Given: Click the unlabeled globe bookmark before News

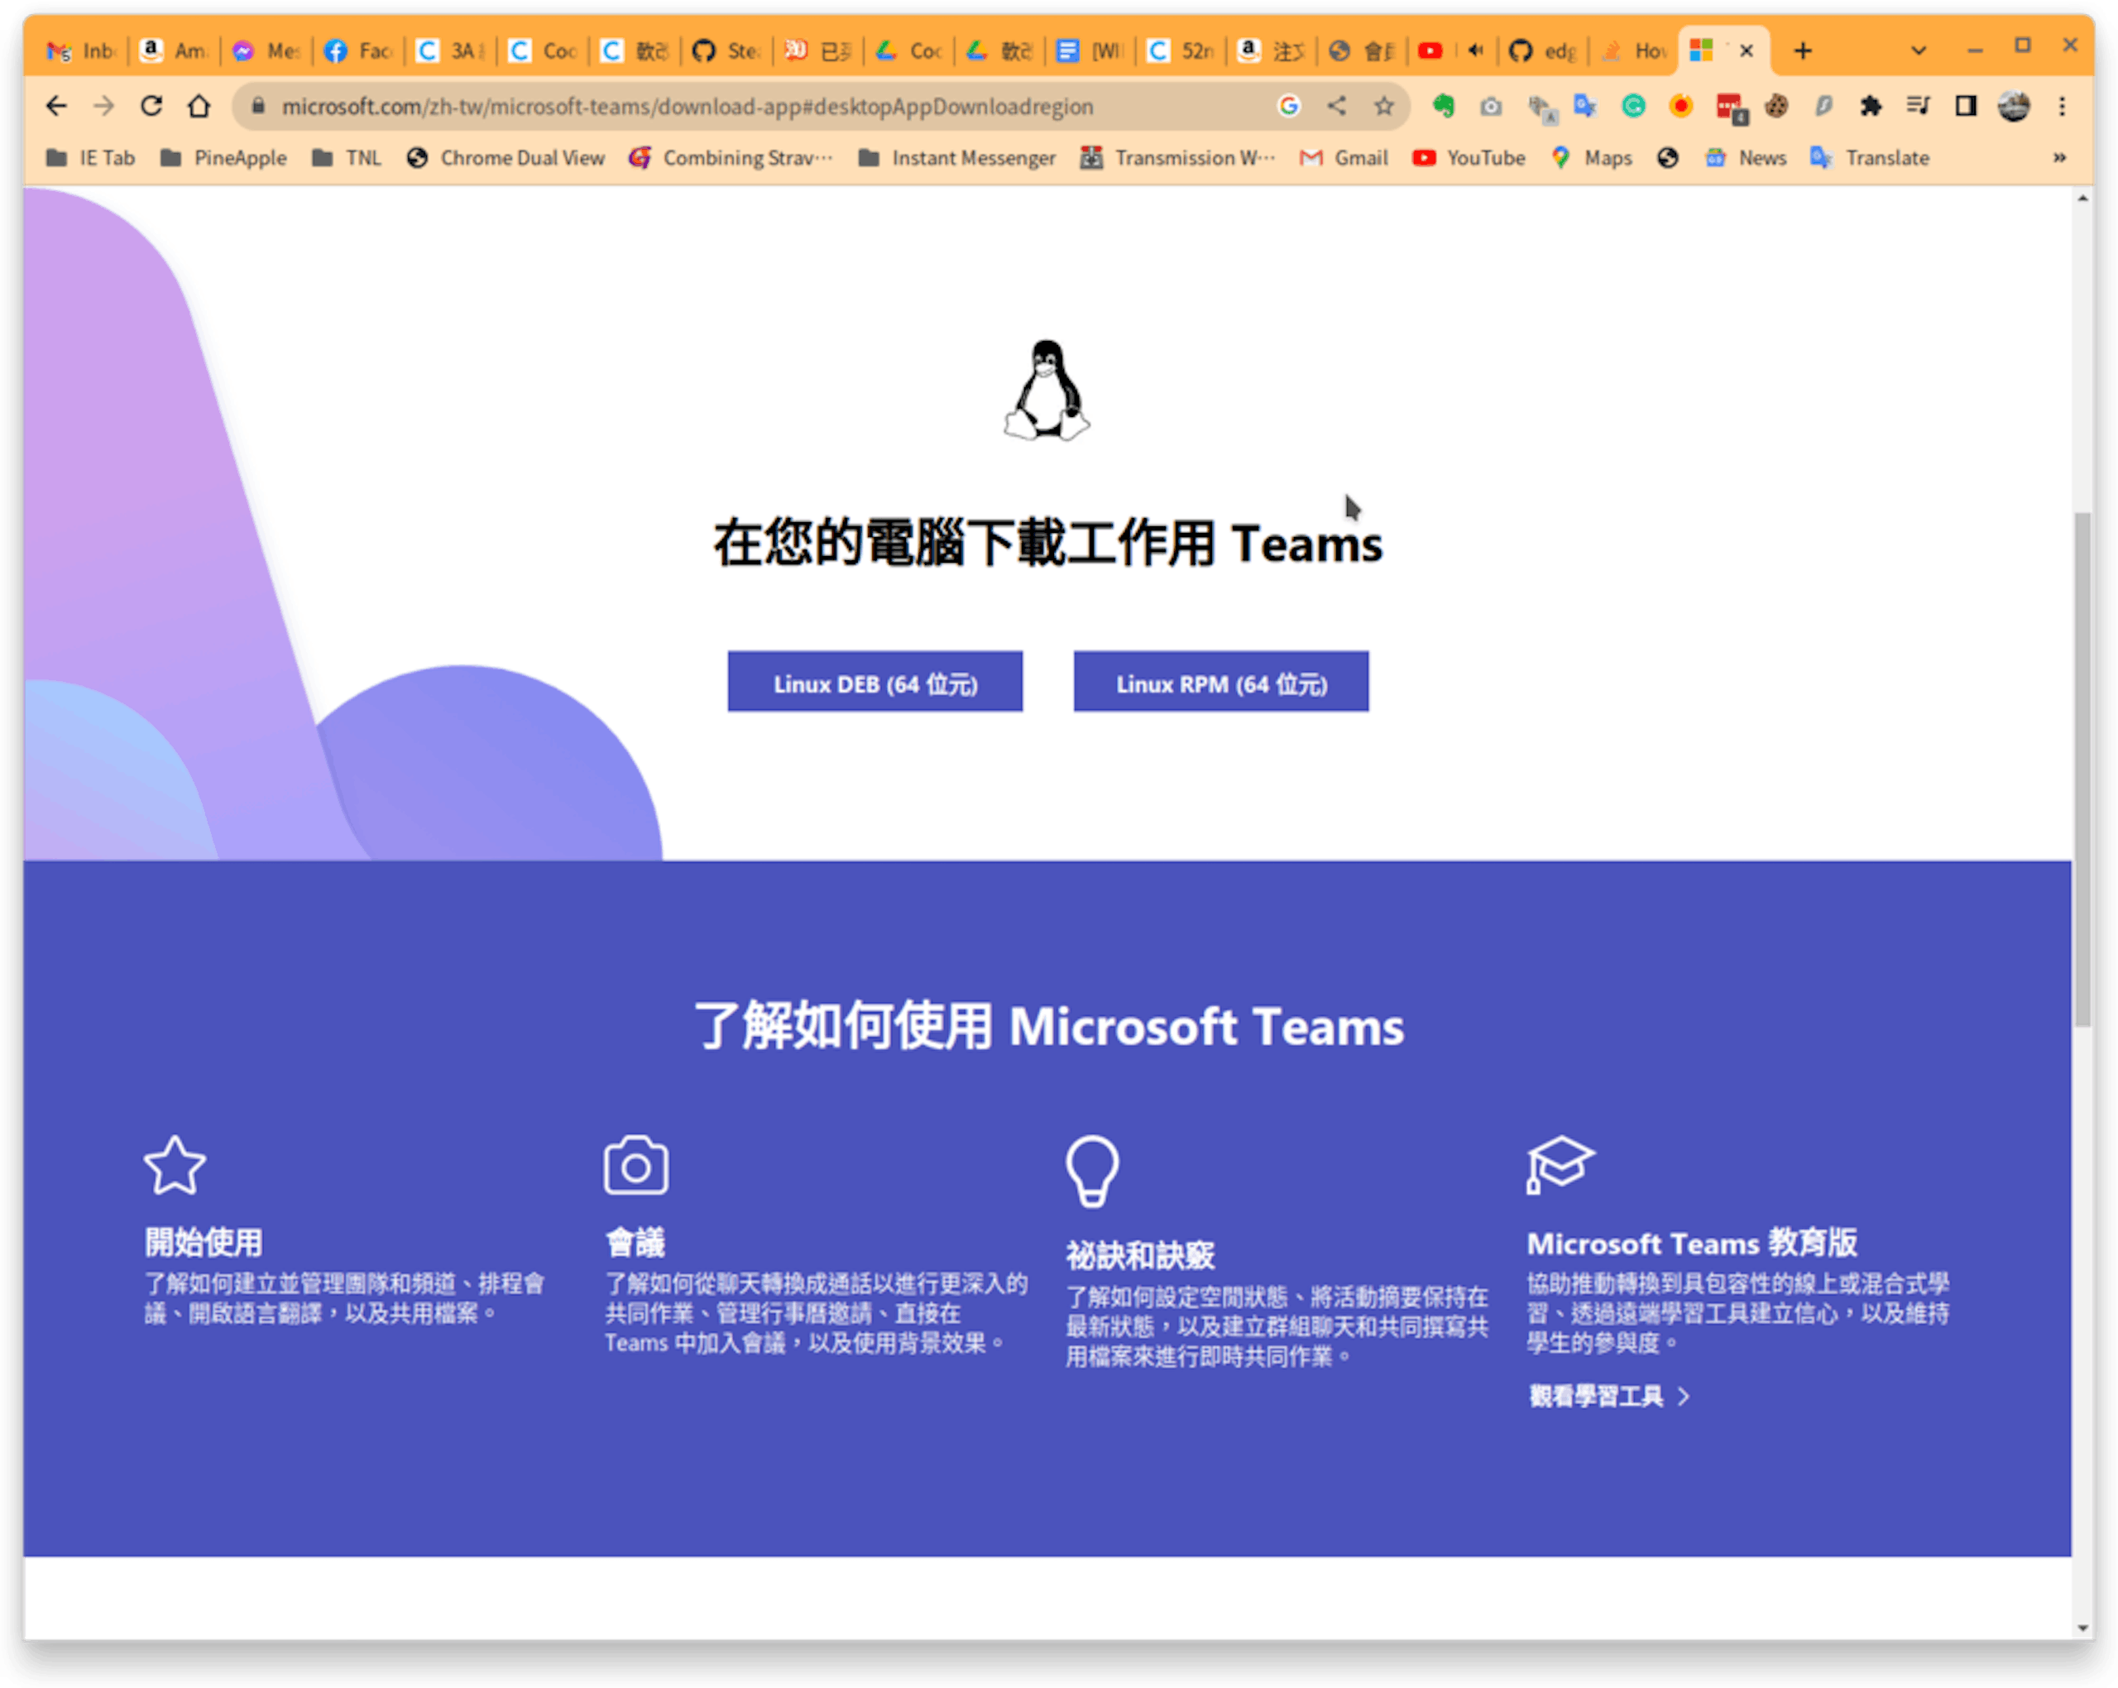Looking at the screenshot, I should coord(1668,158).
